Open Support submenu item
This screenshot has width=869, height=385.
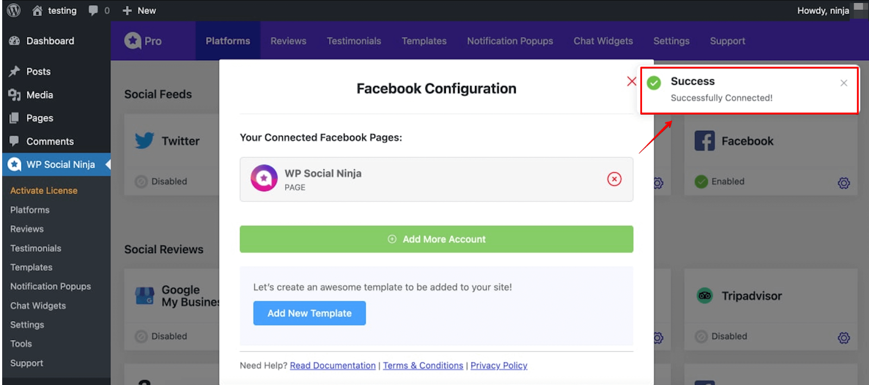27,363
